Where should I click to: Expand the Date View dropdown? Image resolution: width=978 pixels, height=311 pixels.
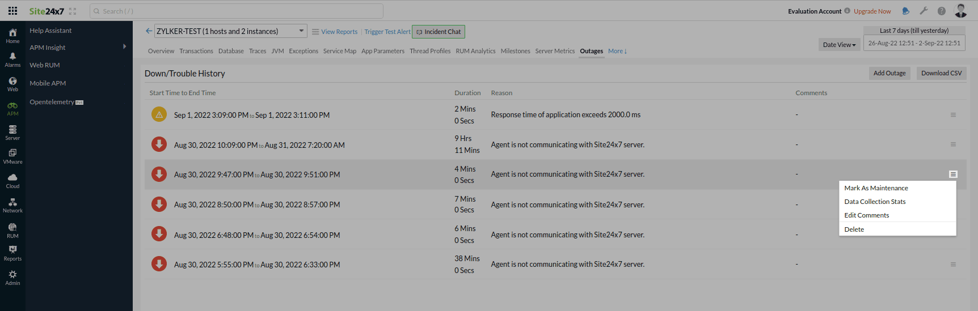(839, 45)
